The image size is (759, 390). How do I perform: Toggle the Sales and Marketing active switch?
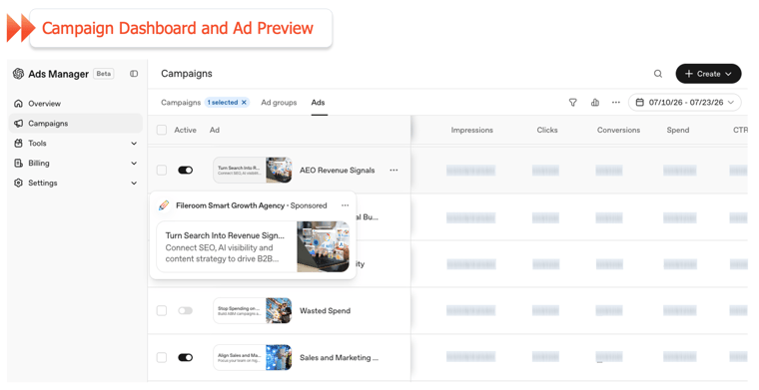pyautogui.click(x=186, y=358)
